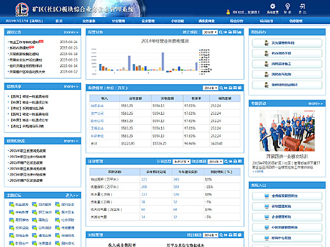Click the first forum topic icon in themed forum
330x247 pixels.
tap(11, 205)
